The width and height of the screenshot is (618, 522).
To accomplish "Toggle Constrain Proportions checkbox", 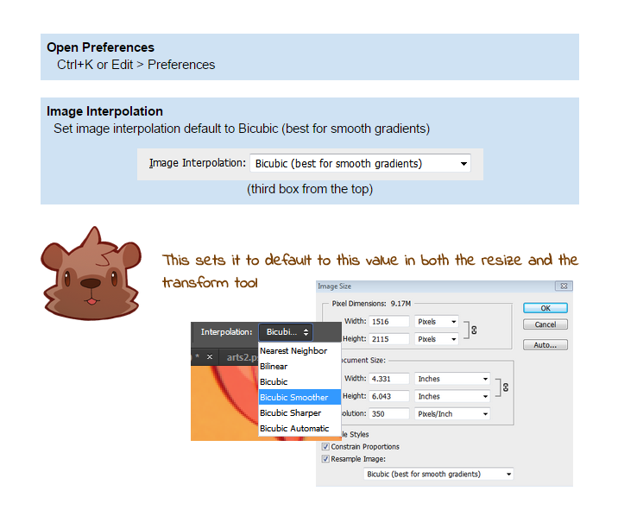I will point(325,446).
